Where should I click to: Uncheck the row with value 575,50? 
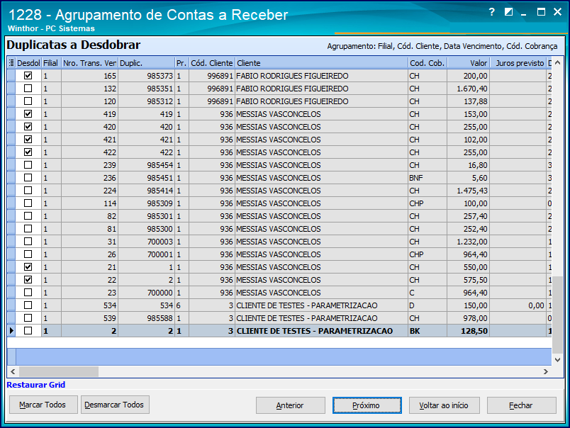click(x=28, y=280)
